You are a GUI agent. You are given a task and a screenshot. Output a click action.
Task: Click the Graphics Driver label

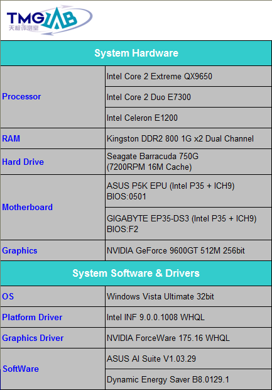pyautogui.click(x=33, y=338)
